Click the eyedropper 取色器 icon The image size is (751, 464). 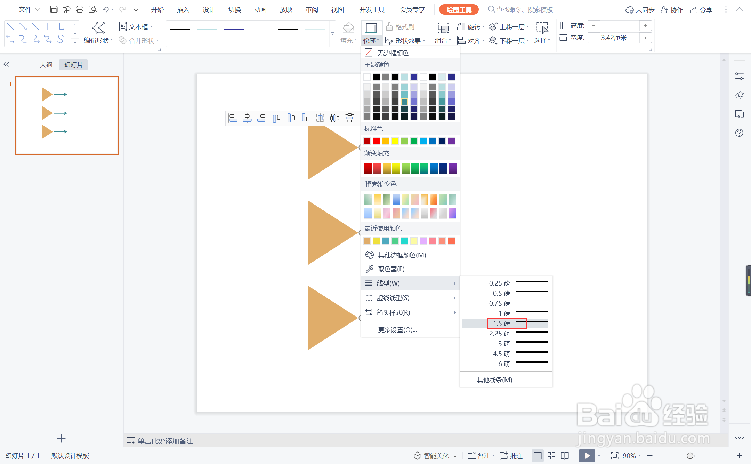click(x=369, y=269)
